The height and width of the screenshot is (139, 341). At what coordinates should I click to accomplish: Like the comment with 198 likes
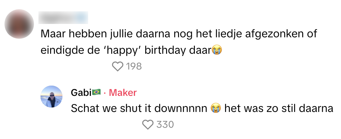click(118, 66)
